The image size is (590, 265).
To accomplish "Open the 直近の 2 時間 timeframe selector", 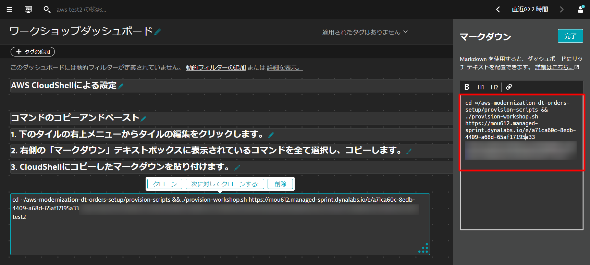I will point(530,10).
